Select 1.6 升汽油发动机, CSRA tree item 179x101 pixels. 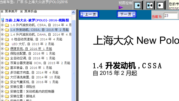click(x=41, y=25)
